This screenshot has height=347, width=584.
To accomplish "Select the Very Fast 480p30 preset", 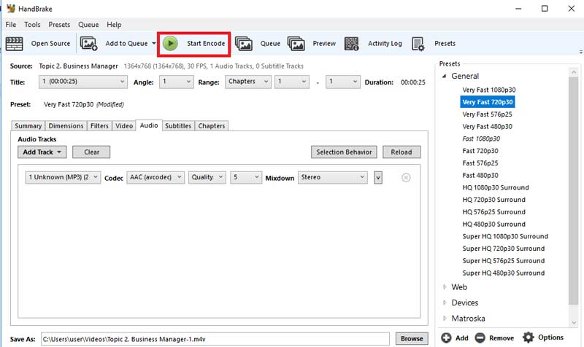I will point(487,126).
